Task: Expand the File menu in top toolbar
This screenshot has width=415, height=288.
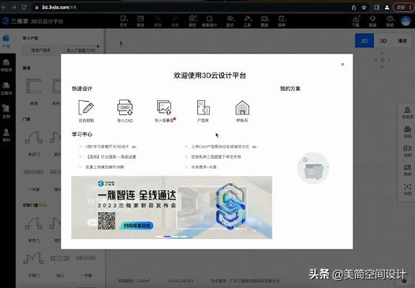Action: (124, 21)
